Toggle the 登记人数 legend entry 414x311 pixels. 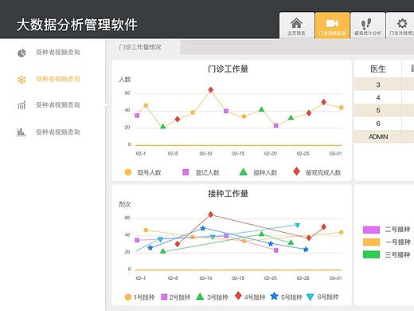point(201,172)
